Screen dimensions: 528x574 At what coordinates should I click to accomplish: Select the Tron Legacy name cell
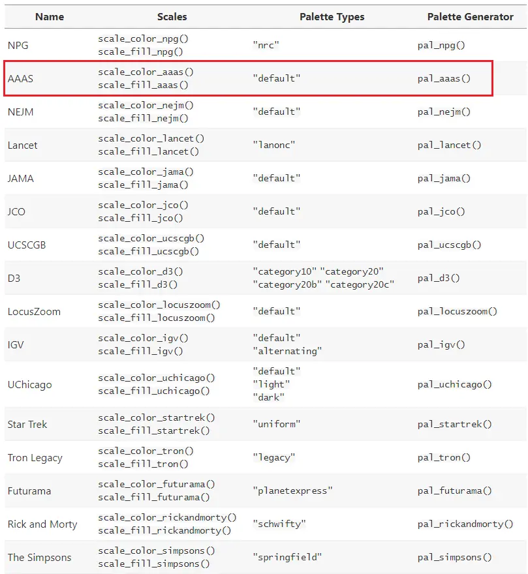(x=35, y=459)
